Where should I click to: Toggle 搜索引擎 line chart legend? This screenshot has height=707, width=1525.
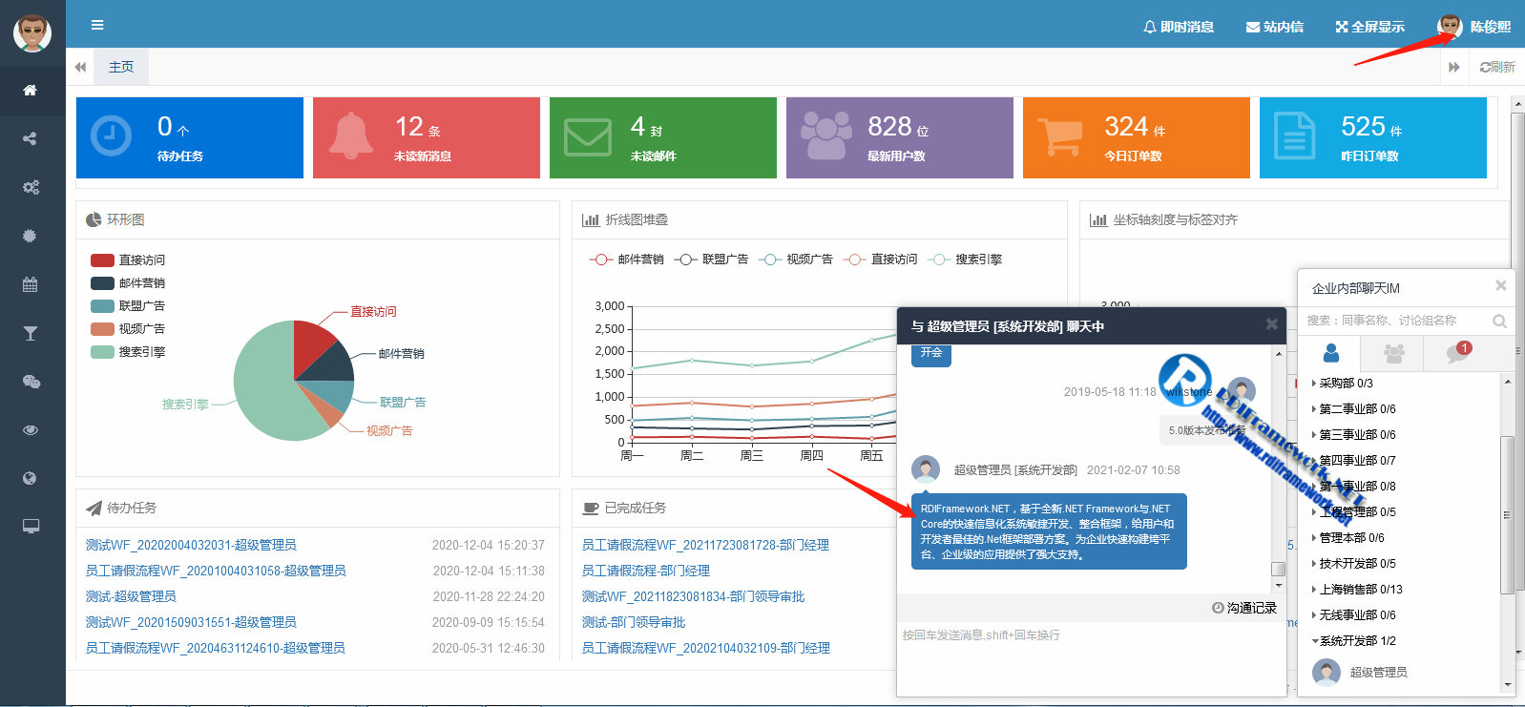pos(965,260)
